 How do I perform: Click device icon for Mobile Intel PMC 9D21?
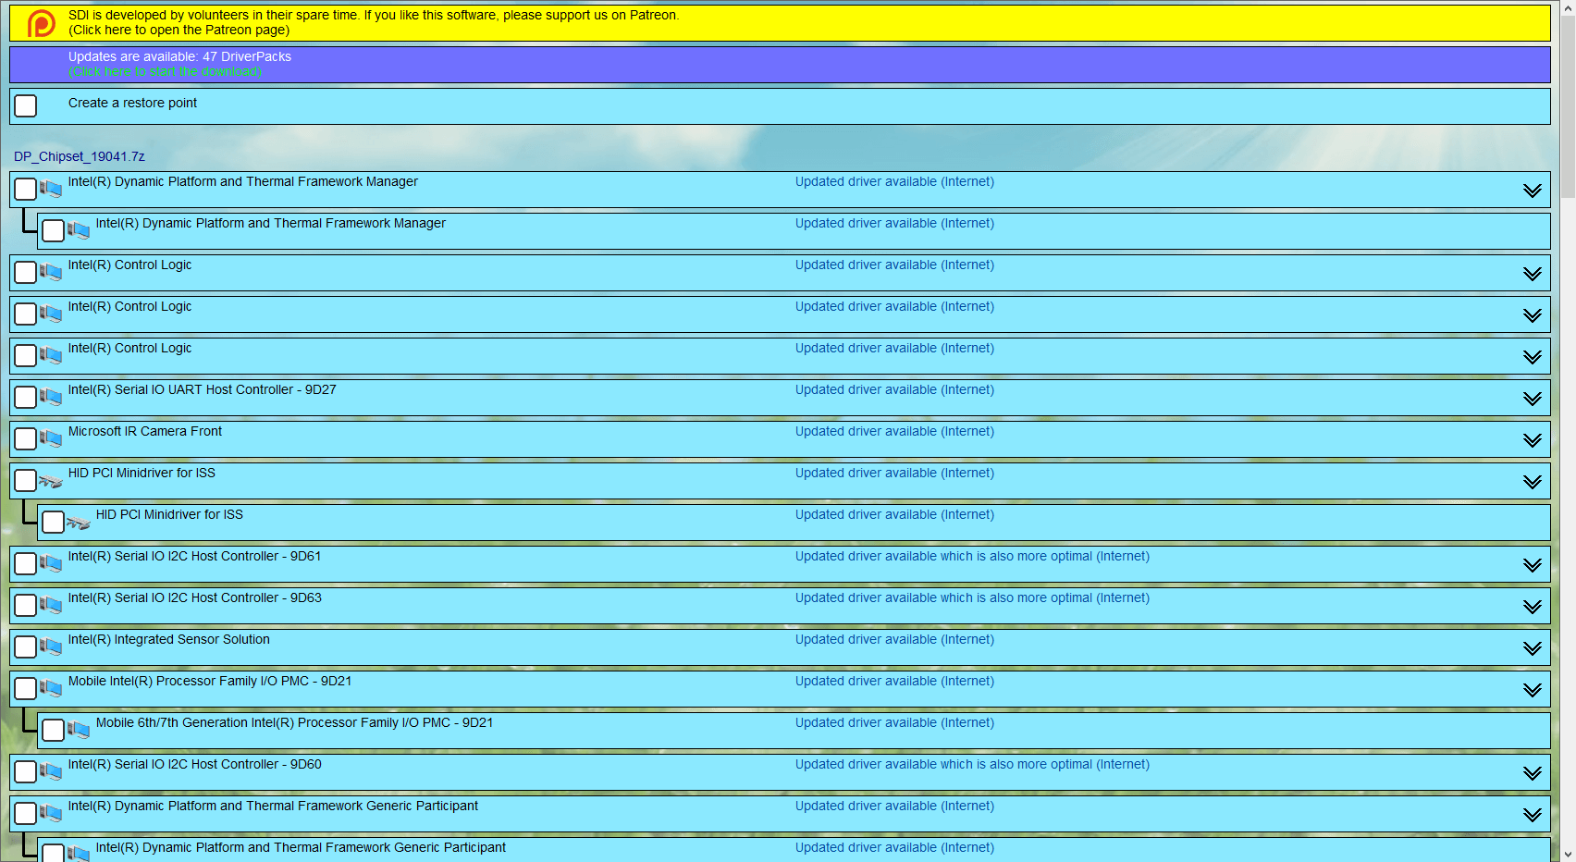click(x=51, y=688)
